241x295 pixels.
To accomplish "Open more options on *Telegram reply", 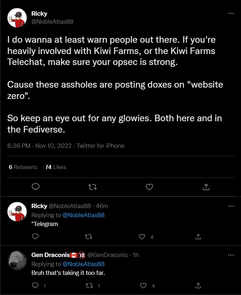I will tap(230, 206).
